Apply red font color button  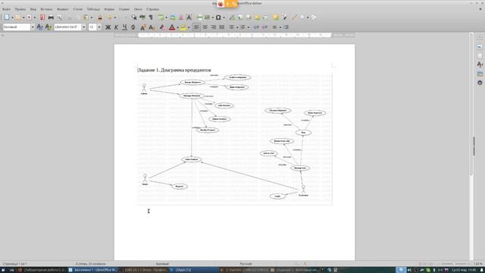tap(172, 27)
